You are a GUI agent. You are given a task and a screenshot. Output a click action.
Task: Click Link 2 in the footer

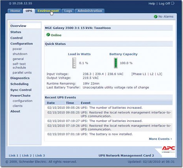pos(27,156)
